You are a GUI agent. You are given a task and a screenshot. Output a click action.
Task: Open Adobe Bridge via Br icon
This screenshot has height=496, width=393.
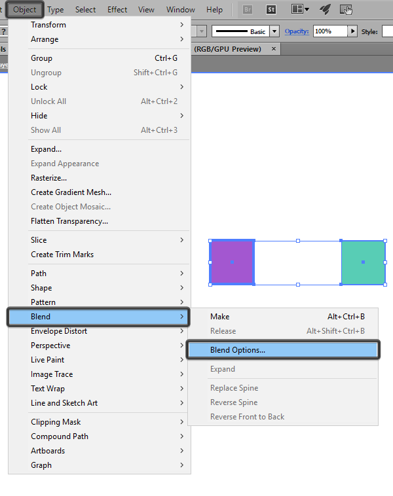coord(248,10)
